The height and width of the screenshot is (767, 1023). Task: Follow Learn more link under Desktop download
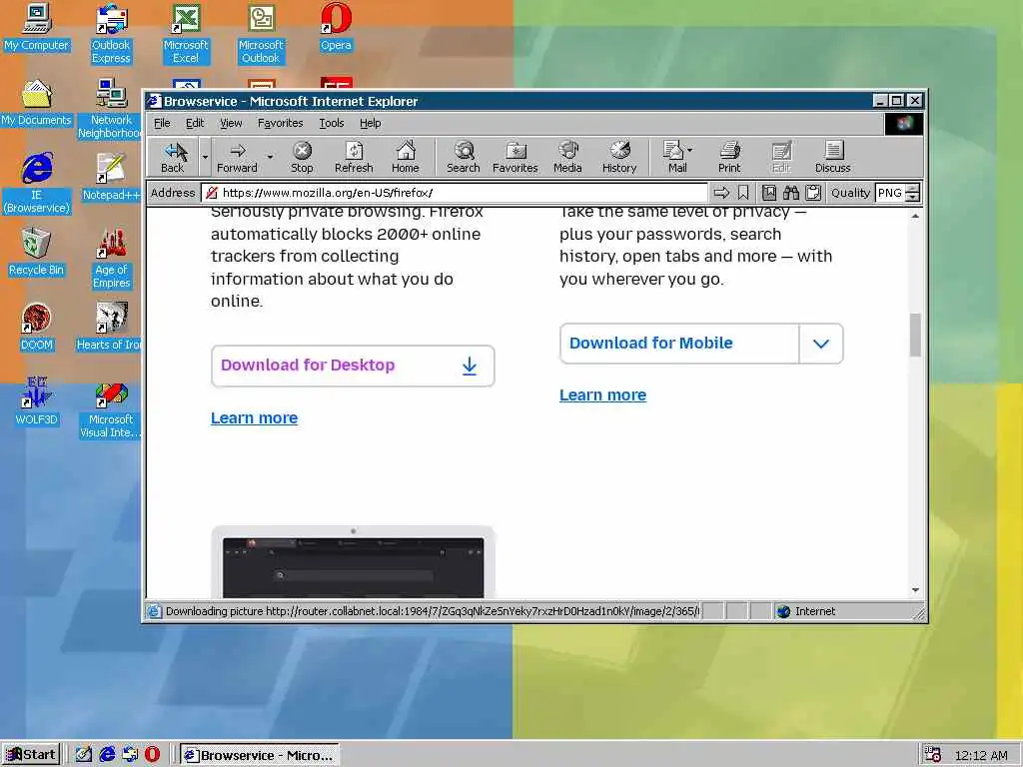coord(255,418)
